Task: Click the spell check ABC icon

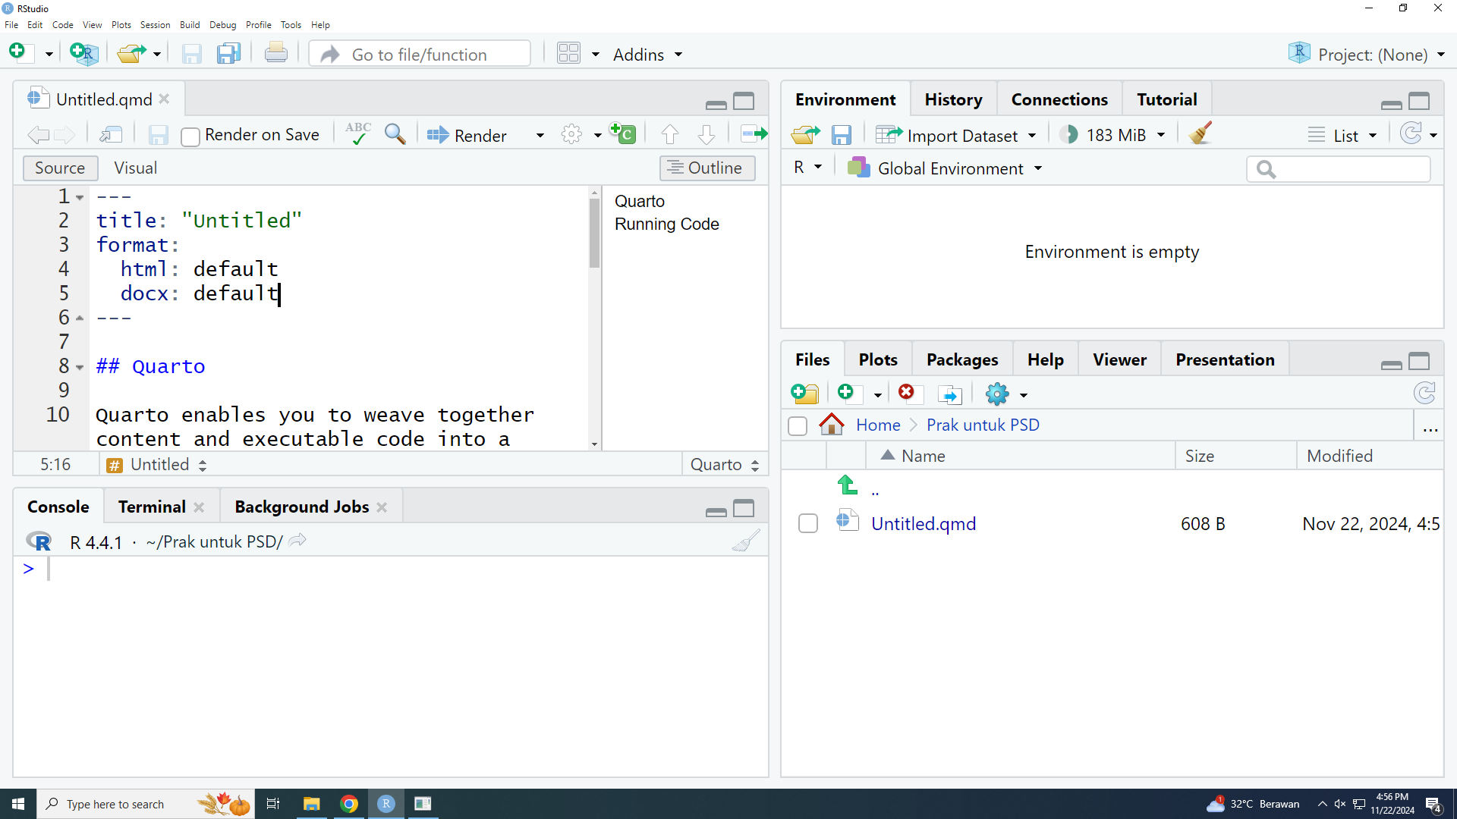Action: tap(357, 134)
